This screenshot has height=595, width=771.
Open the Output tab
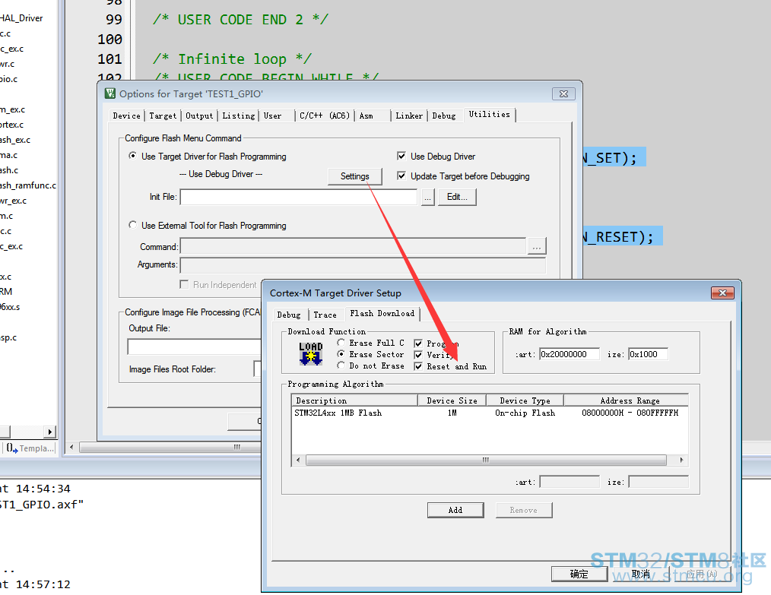pyautogui.click(x=199, y=116)
